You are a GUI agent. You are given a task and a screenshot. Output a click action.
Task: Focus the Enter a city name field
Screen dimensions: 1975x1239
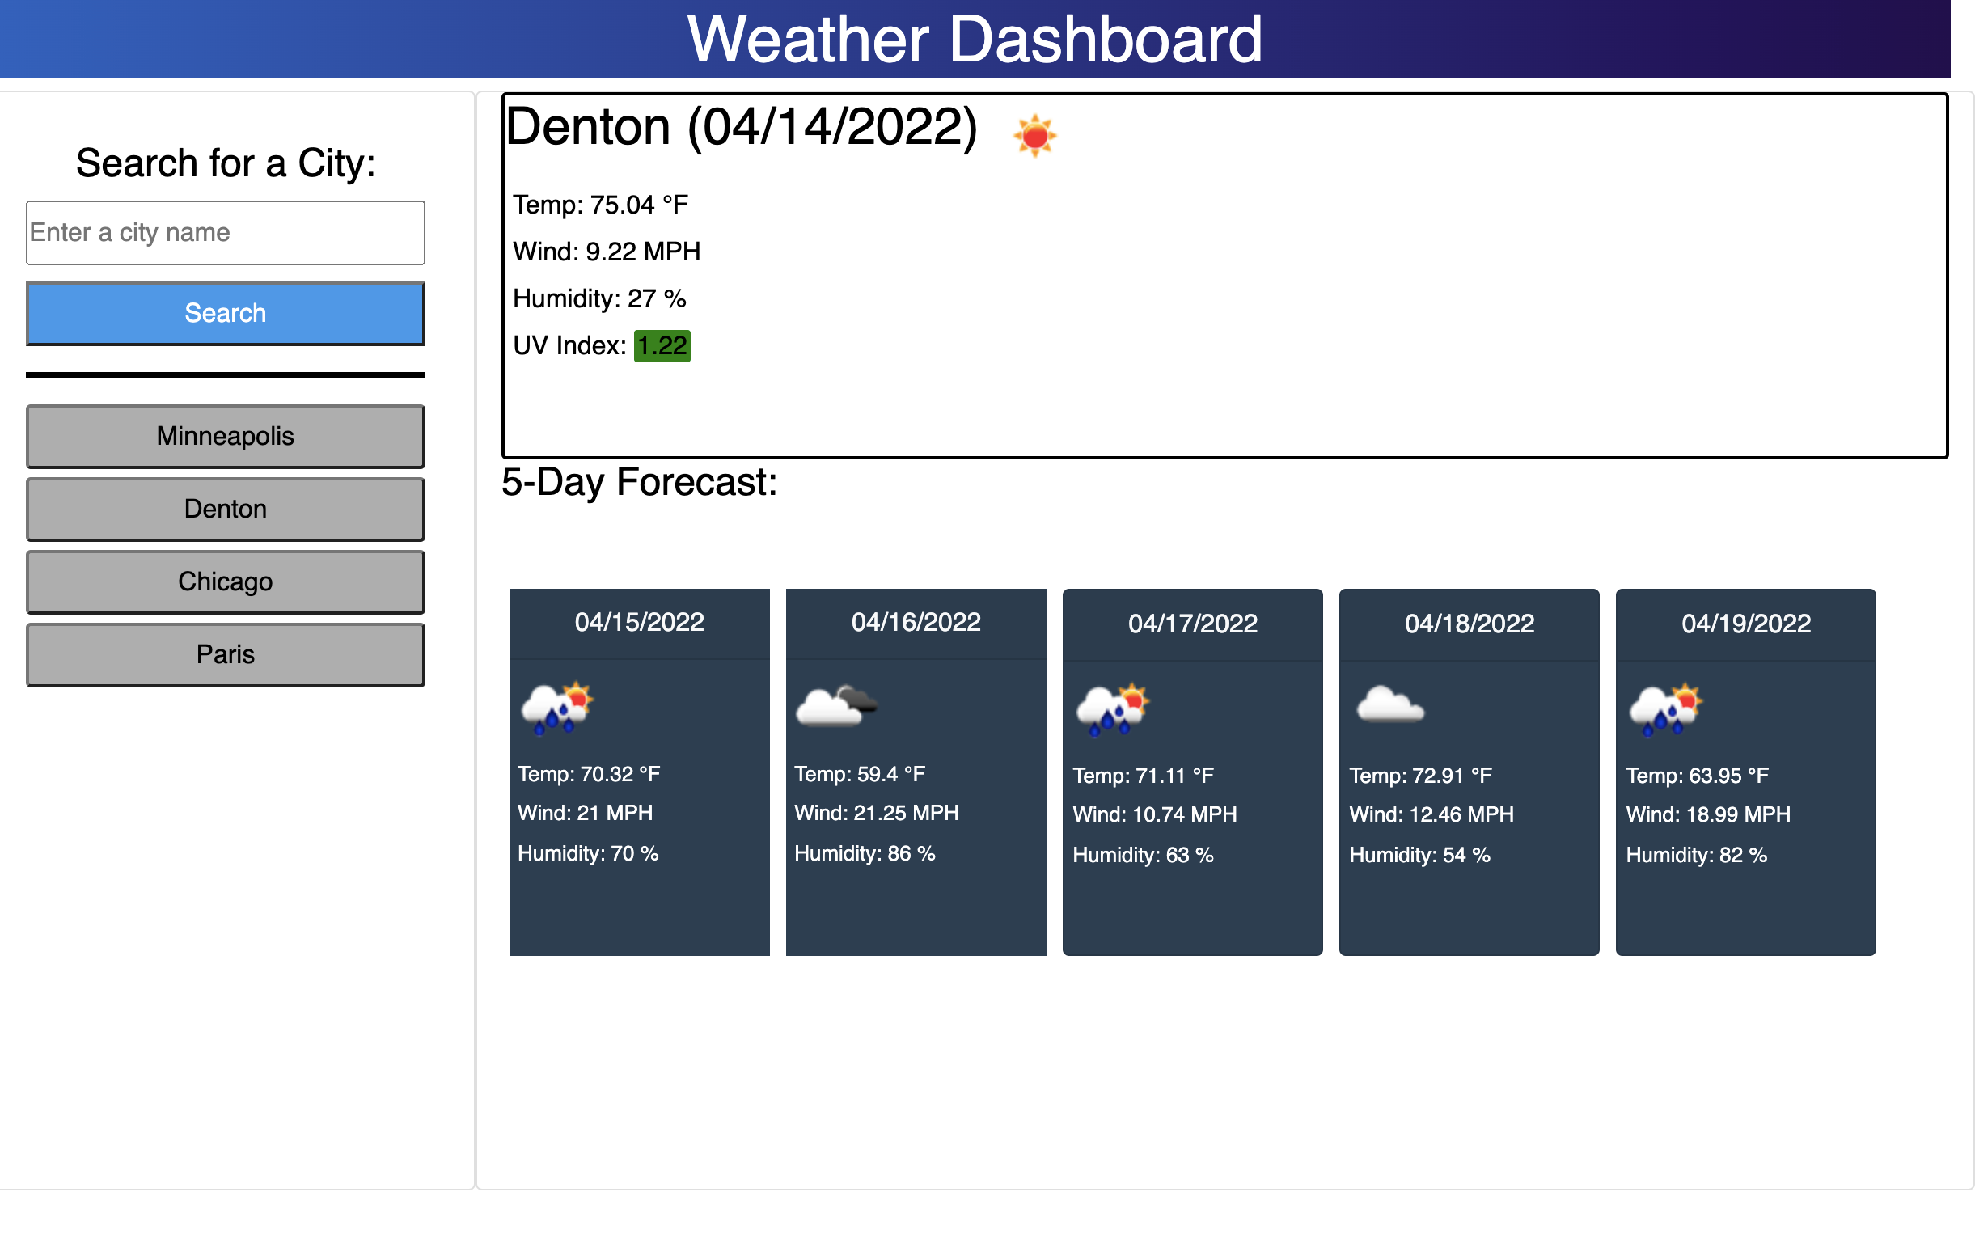pyautogui.click(x=226, y=233)
